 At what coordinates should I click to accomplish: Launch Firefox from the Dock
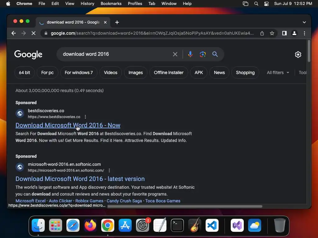click(90, 225)
